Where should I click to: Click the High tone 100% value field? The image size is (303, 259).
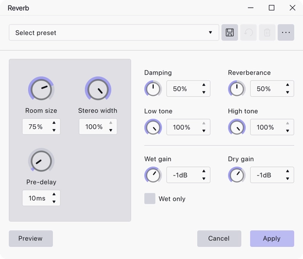point(272,127)
